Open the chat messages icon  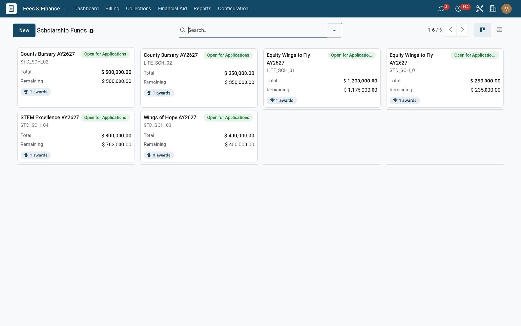(441, 9)
